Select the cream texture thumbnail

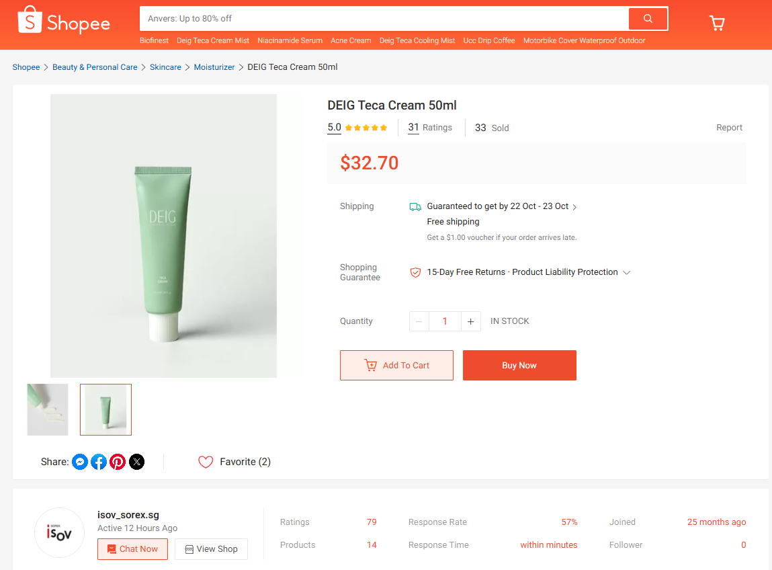[48, 409]
